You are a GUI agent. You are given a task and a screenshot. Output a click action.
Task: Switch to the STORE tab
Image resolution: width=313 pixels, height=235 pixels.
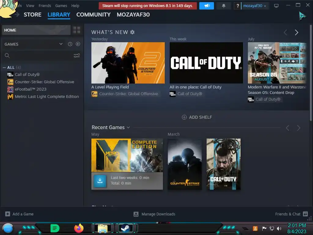(32, 15)
